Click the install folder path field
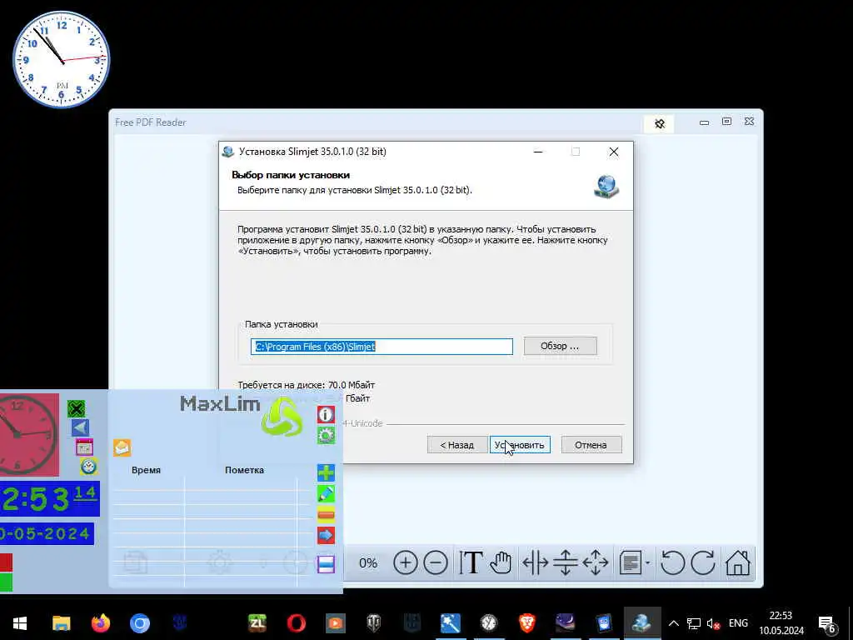This screenshot has width=853, height=640. click(382, 347)
